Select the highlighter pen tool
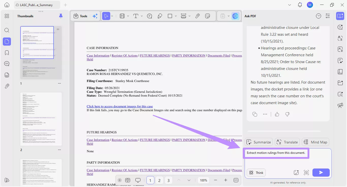This screenshot has height=187, width=347. (x=160, y=16)
